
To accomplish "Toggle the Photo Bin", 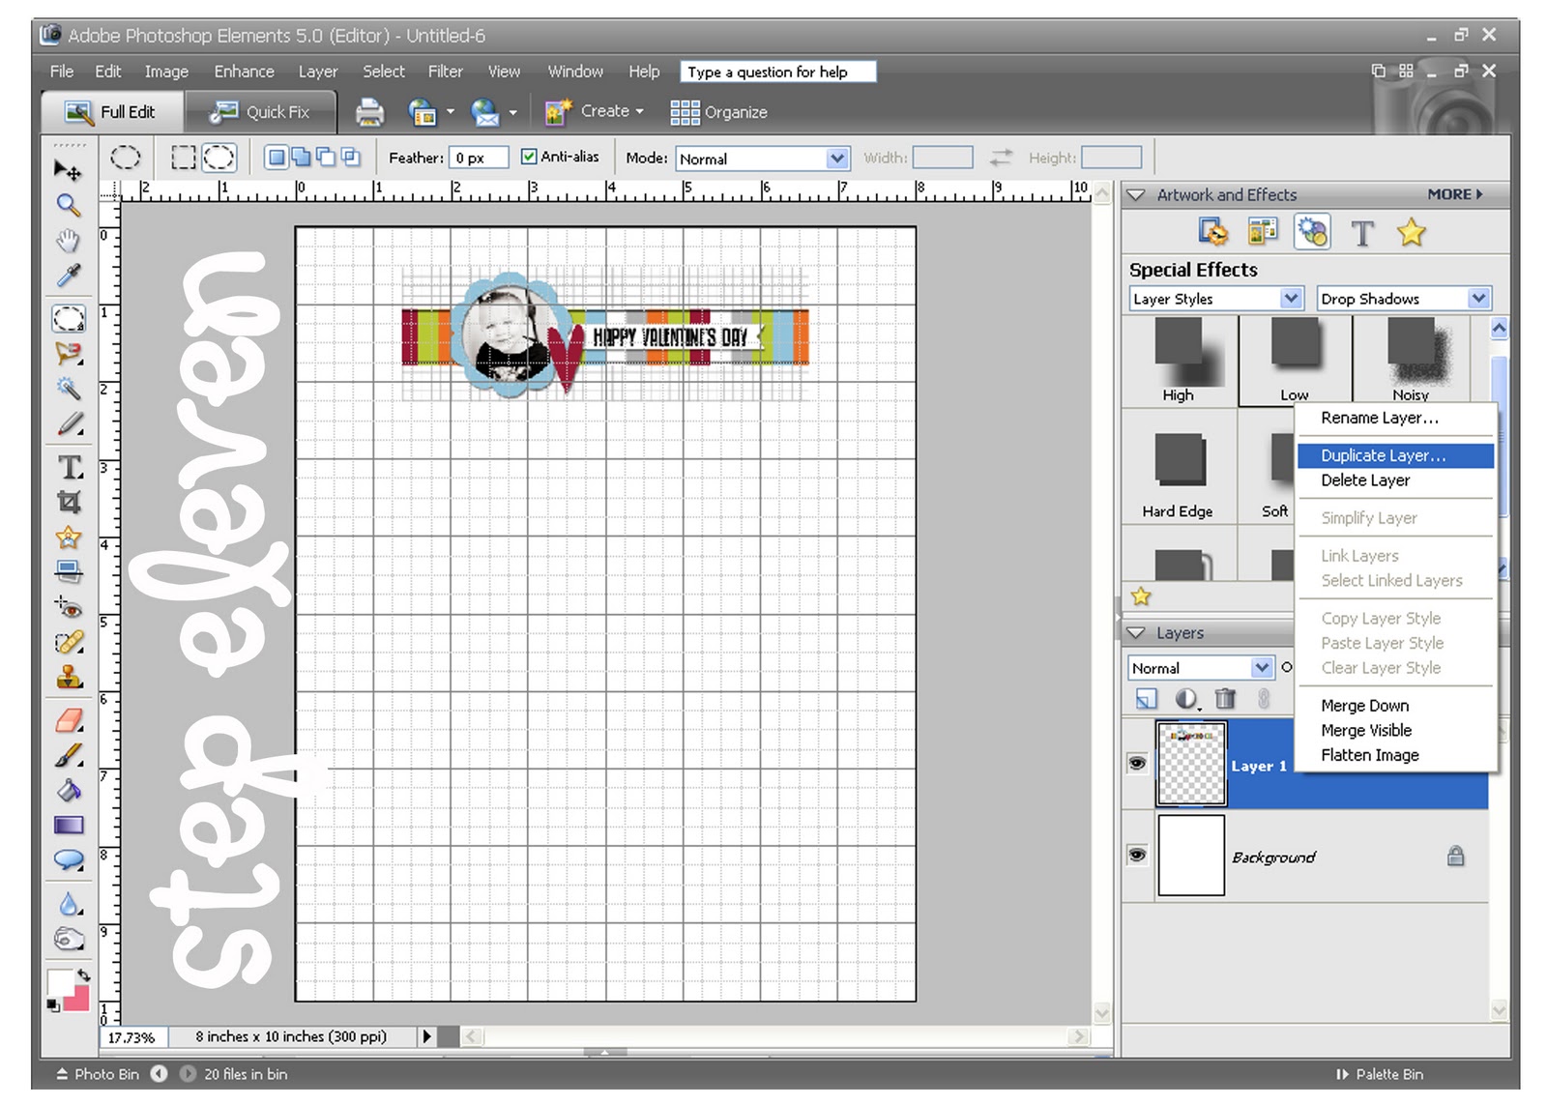I will click(x=97, y=1074).
